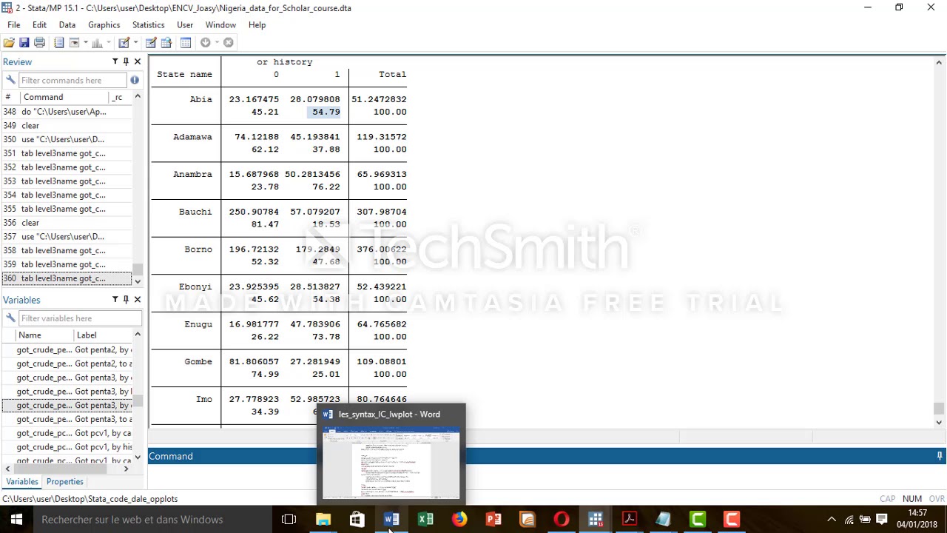Toggle auto-hide pin on Variables panel

coord(126,299)
